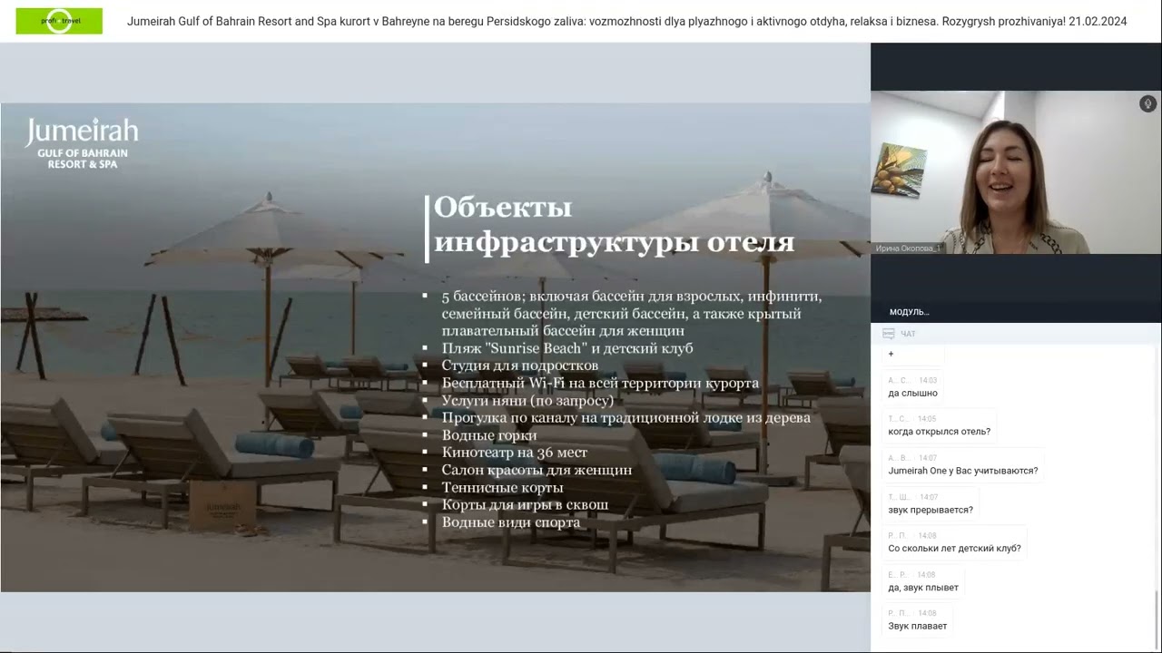Click the '+' chat message

point(891,354)
